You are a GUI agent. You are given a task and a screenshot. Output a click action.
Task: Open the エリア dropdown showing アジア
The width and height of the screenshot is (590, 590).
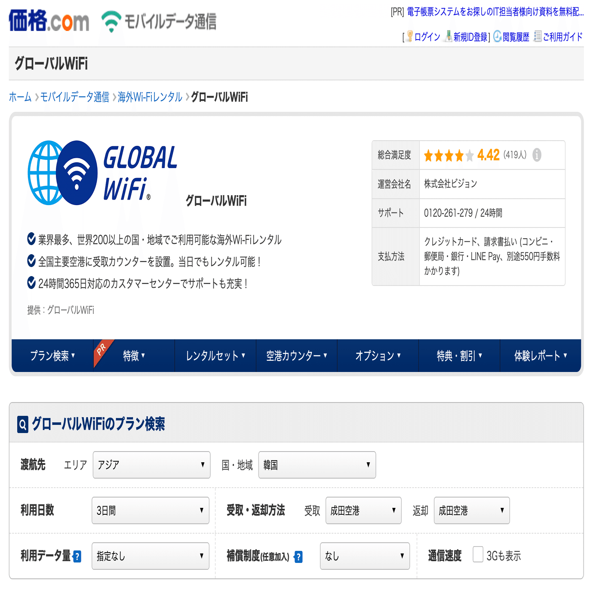(x=151, y=464)
